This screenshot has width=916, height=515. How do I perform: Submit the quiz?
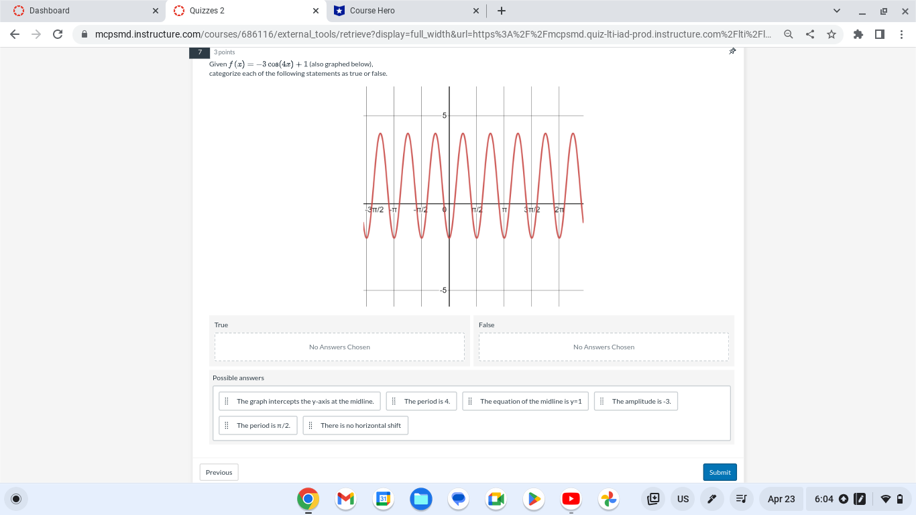pyautogui.click(x=720, y=472)
